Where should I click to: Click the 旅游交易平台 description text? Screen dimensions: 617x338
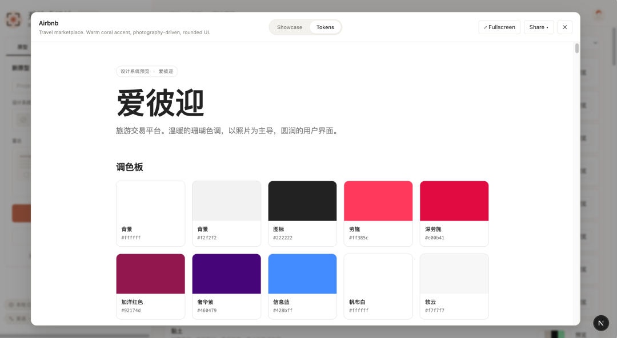point(227,131)
